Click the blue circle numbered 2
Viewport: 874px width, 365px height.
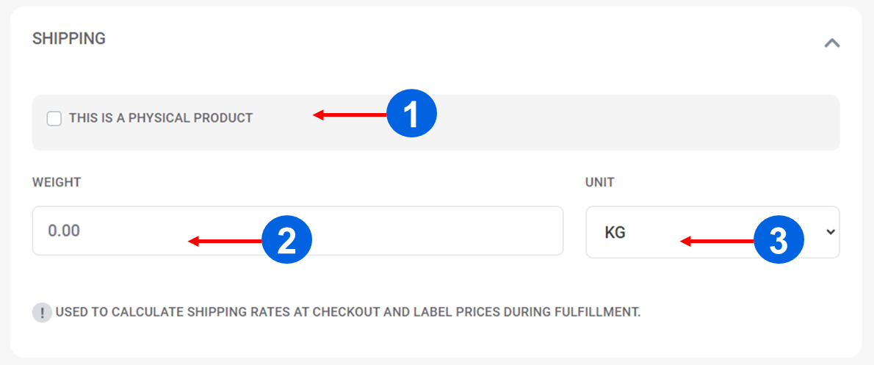pyautogui.click(x=287, y=241)
